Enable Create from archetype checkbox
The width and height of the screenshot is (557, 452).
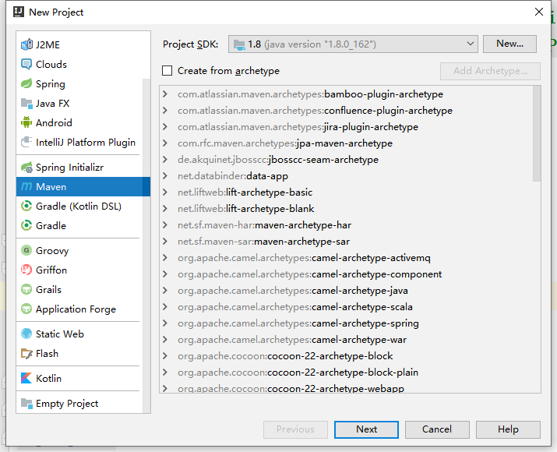tap(167, 71)
